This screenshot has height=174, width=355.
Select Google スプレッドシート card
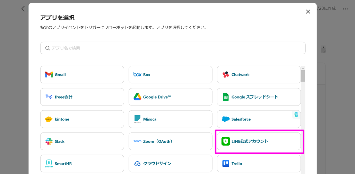(x=259, y=97)
